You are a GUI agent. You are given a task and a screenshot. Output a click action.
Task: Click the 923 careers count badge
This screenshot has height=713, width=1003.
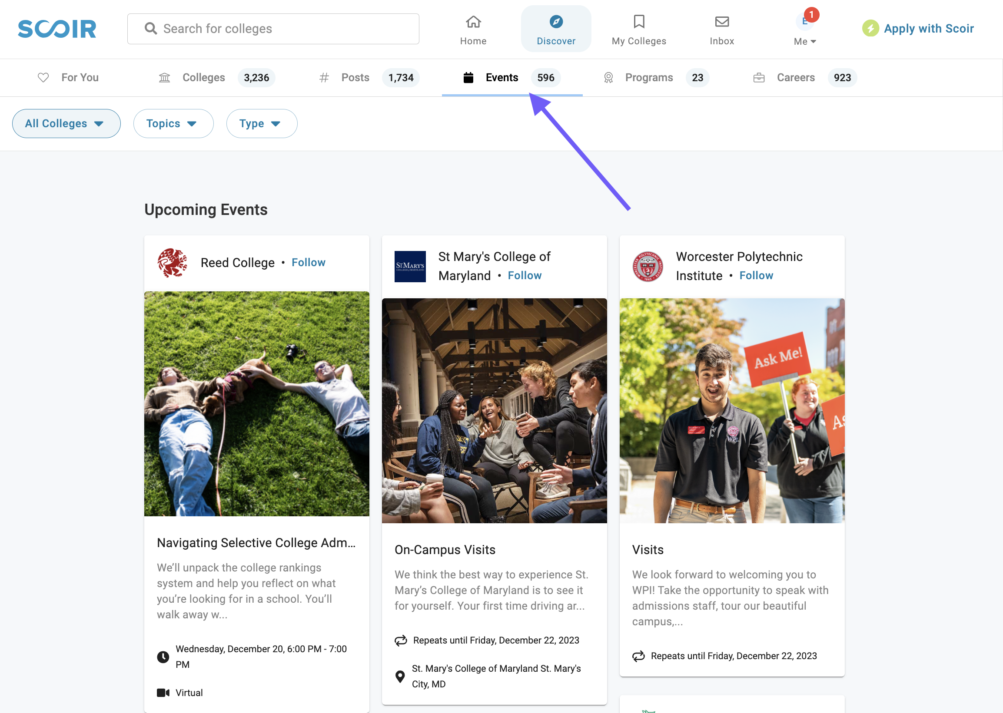coord(842,78)
